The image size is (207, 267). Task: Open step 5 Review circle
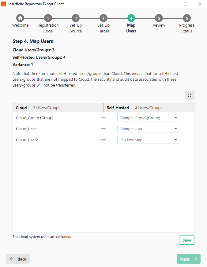tap(159, 18)
